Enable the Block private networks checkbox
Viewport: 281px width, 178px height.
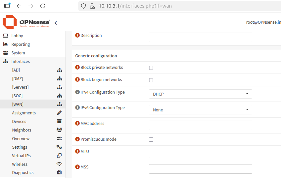tap(151, 68)
